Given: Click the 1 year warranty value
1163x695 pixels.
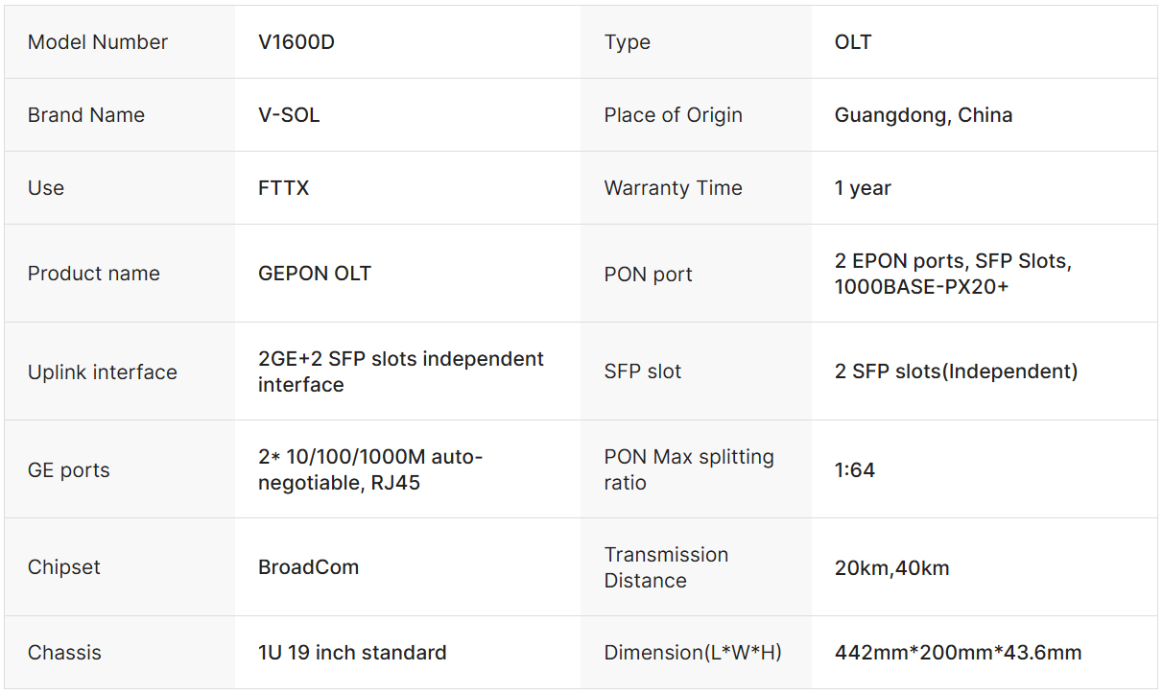Looking at the screenshot, I should tap(863, 188).
